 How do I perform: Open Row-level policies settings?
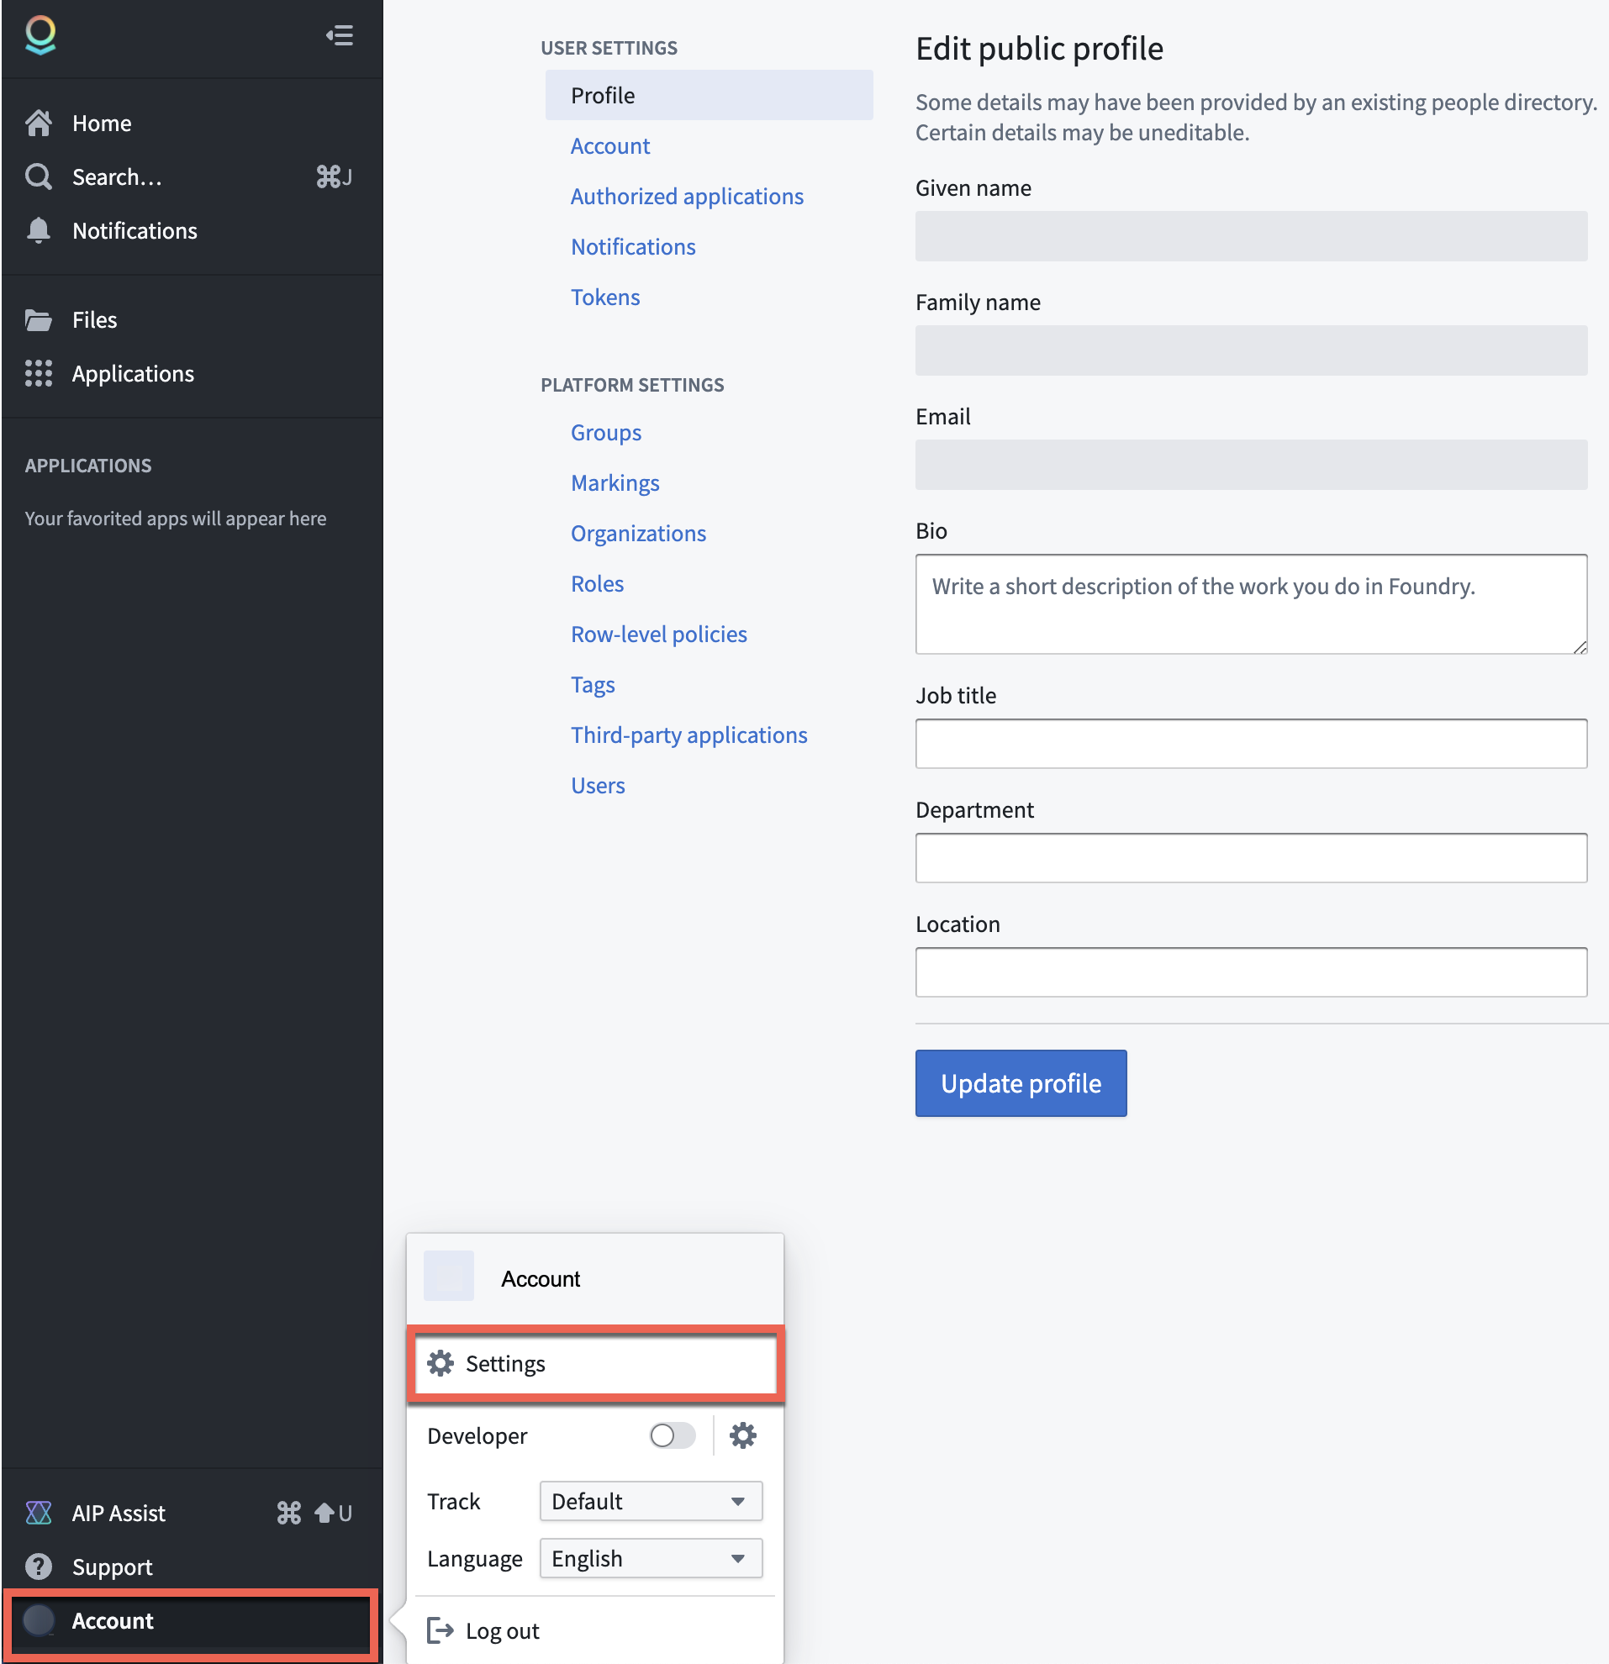click(658, 634)
